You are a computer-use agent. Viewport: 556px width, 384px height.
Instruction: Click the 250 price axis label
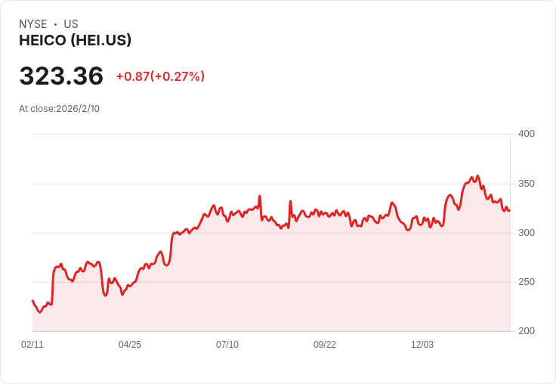point(526,282)
